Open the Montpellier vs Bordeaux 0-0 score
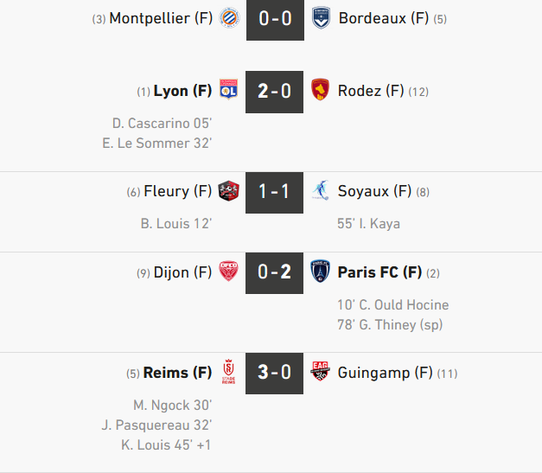This screenshot has width=542, height=473. (275, 19)
